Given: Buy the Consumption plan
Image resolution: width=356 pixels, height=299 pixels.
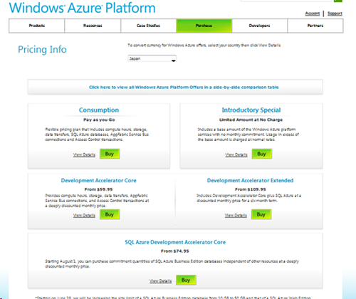Looking at the screenshot, I should [x=110, y=154].
